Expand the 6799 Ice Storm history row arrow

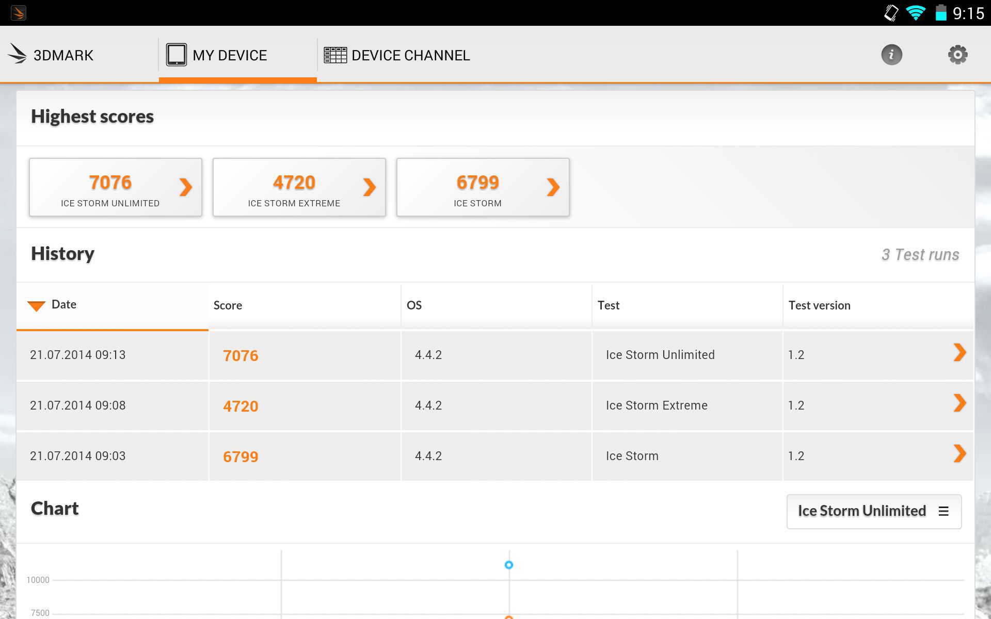coord(959,454)
